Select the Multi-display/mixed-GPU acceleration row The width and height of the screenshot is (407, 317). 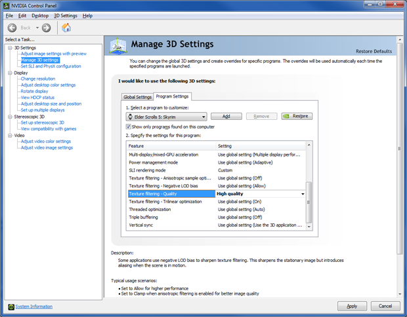pyautogui.click(x=216, y=155)
